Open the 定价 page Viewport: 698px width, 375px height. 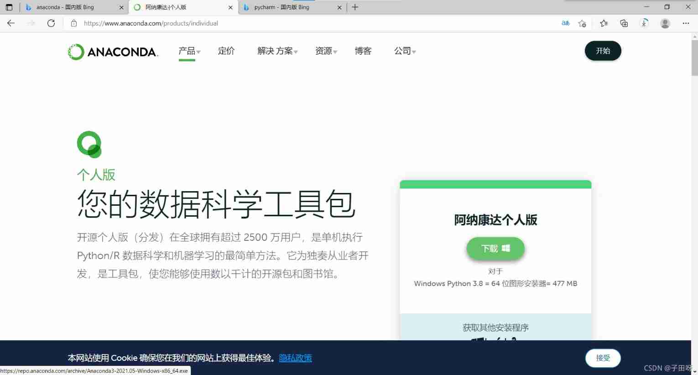(226, 51)
